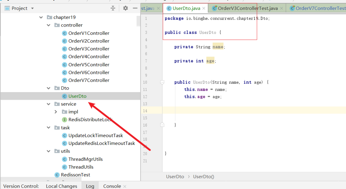
Task: Open Project tool window settings gear
Action: tap(125, 8)
